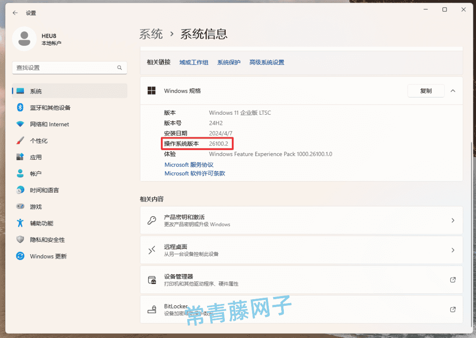Open 帐户 settings in sidebar

point(70,173)
